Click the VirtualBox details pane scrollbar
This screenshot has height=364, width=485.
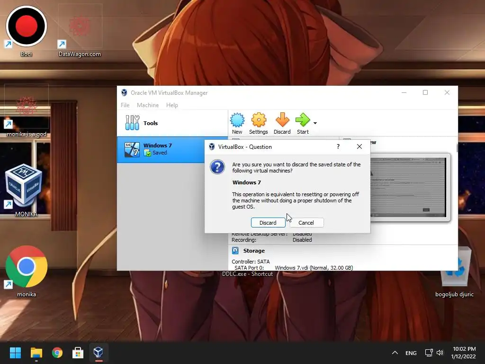[457, 148]
